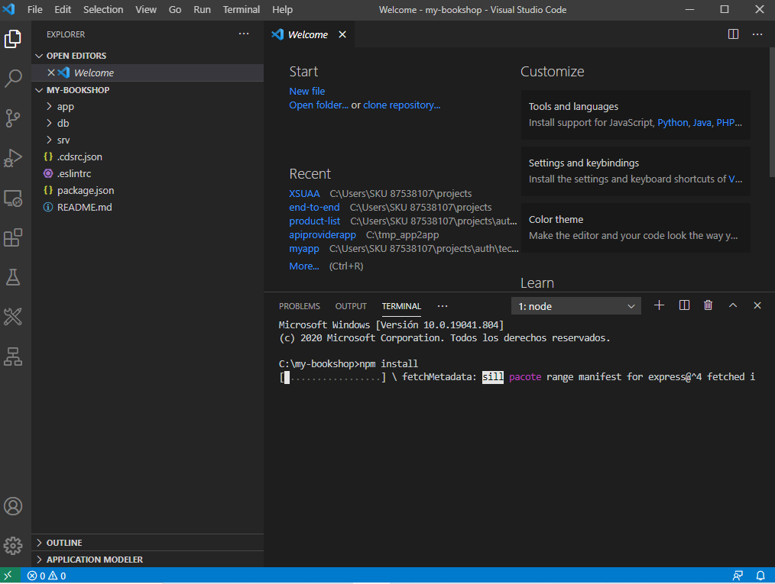Split the editor to the right
Viewport: 775px width, 584px height.
(x=733, y=34)
